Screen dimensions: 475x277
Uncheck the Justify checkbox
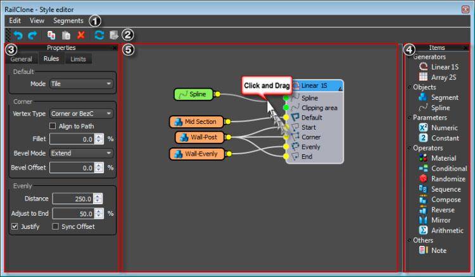point(15,226)
